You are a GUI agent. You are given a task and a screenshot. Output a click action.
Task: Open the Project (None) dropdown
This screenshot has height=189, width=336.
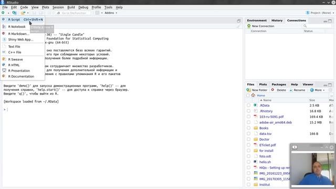(x=320, y=13)
